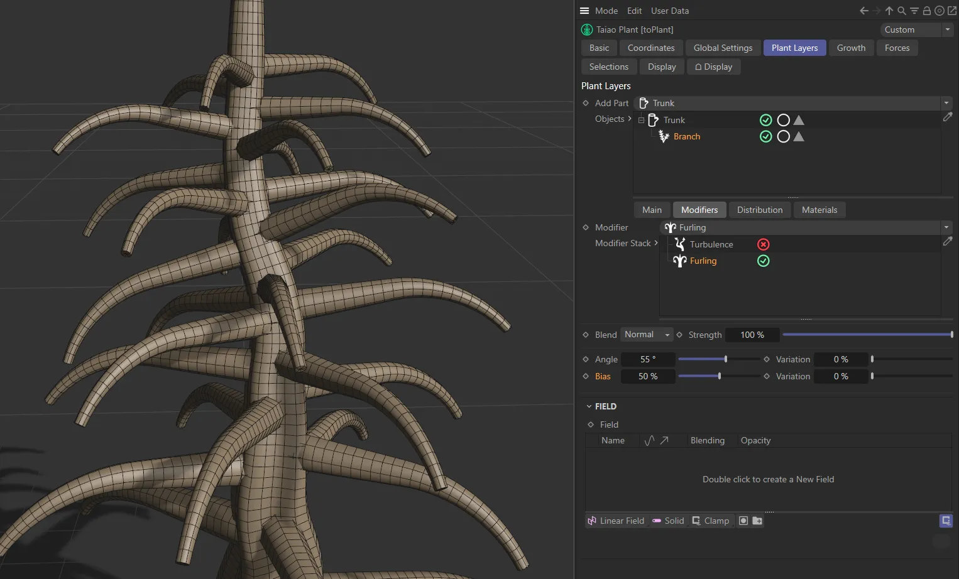
Task: Open the Custom preset dropdown
Action: 948,29
